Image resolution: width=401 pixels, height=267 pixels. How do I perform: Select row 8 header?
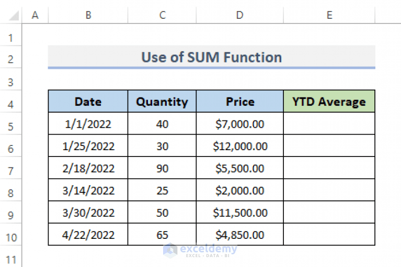click(11, 190)
